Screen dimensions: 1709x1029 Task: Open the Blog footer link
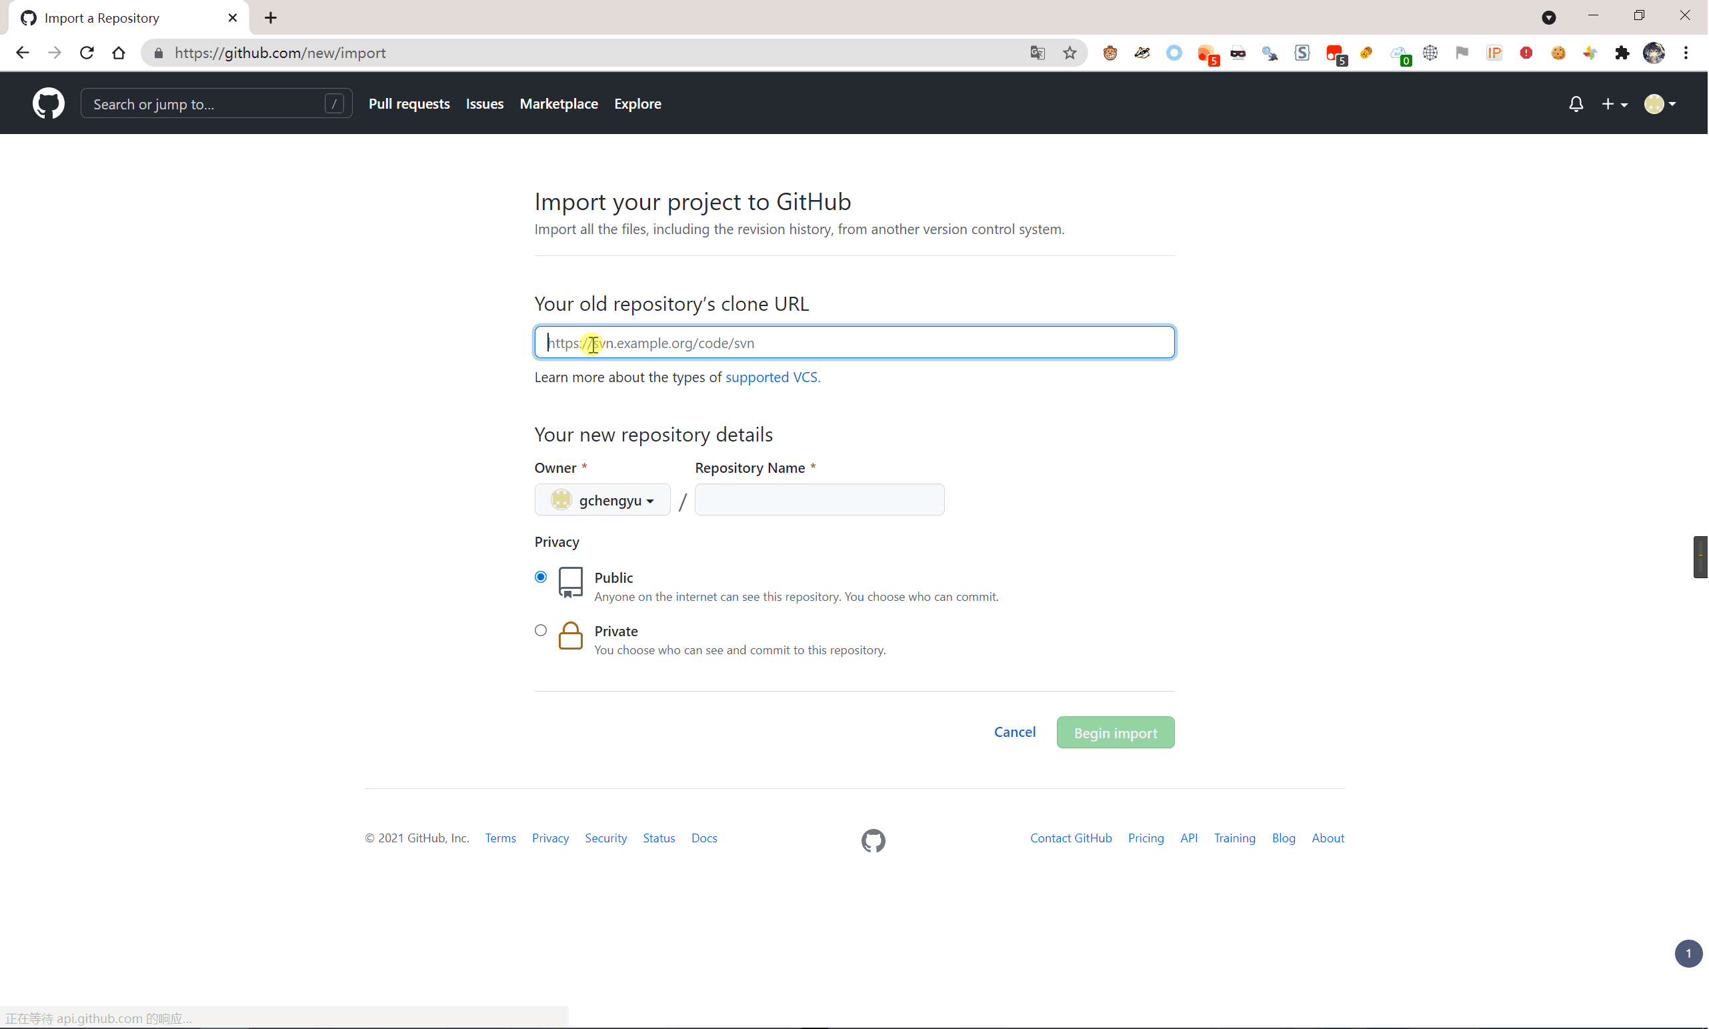click(1284, 838)
